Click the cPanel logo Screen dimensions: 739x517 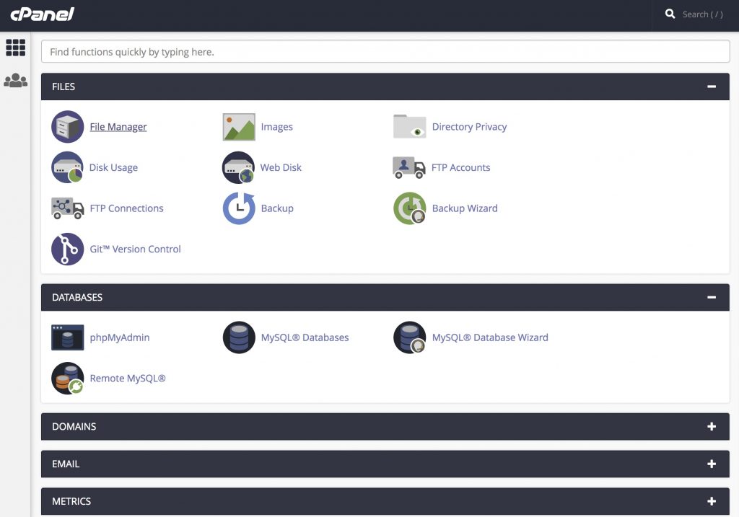tap(43, 14)
